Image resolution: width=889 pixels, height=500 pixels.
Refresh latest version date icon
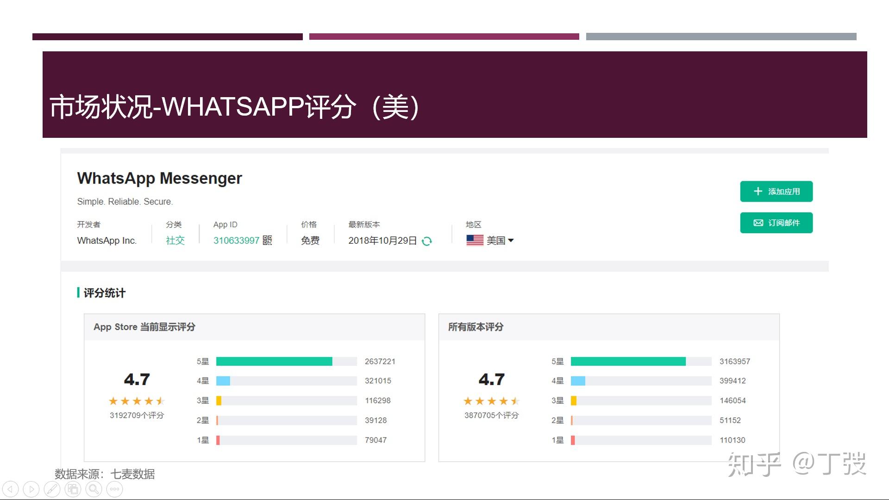coord(427,241)
